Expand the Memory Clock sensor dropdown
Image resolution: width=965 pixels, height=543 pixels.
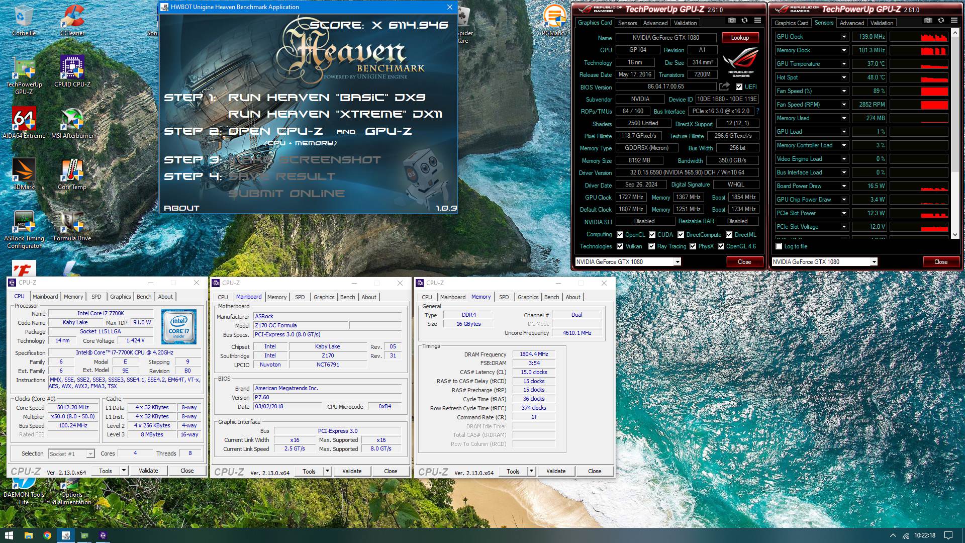pyautogui.click(x=844, y=50)
